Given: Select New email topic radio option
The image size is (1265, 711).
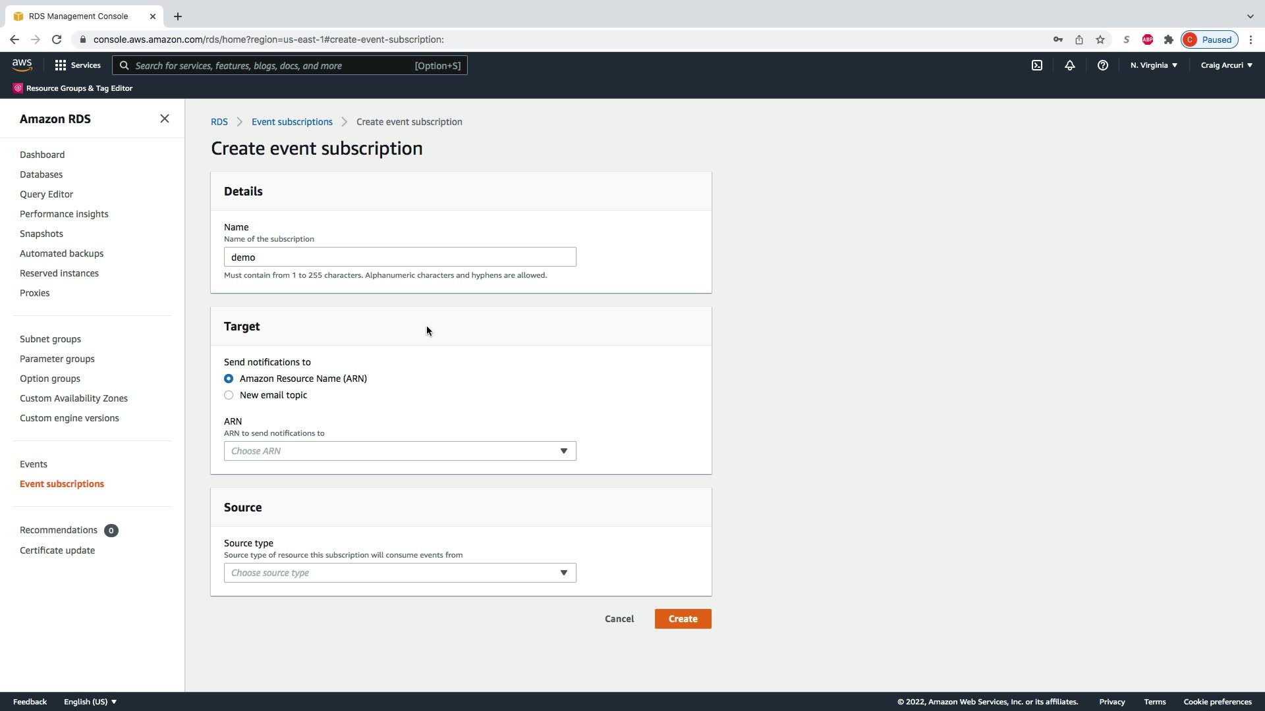Looking at the screenshot, I should pos(229,395).
